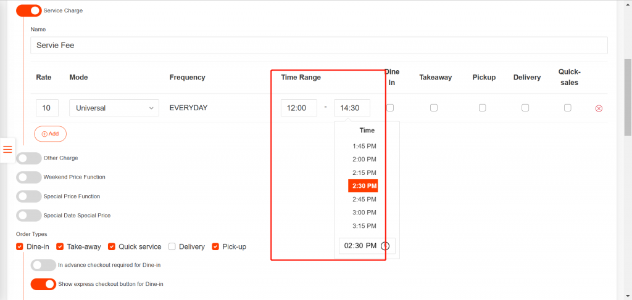Enable Special Price Function switch
This screenshot has width=632, height=300.
click(28, 197)
